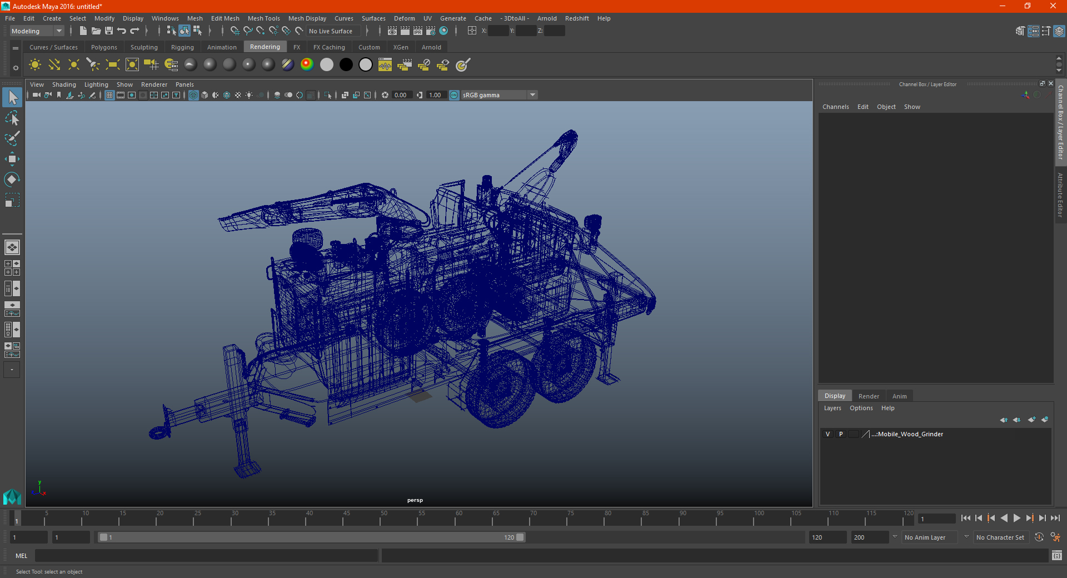The width and height of the screenshot is (1067, 578).
Task: Open the No Character Set dropdown
Action: (1001, 537)
